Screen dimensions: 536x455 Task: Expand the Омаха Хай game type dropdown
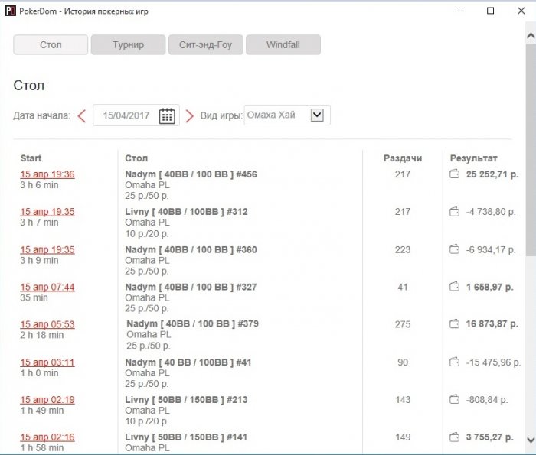coord(318,115)
